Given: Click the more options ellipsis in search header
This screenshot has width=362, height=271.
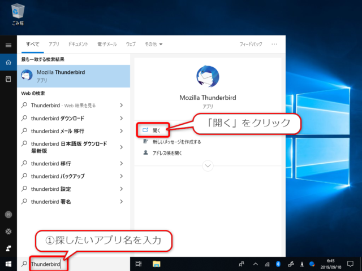Looking at the screenshot, I should pos(274,44).
